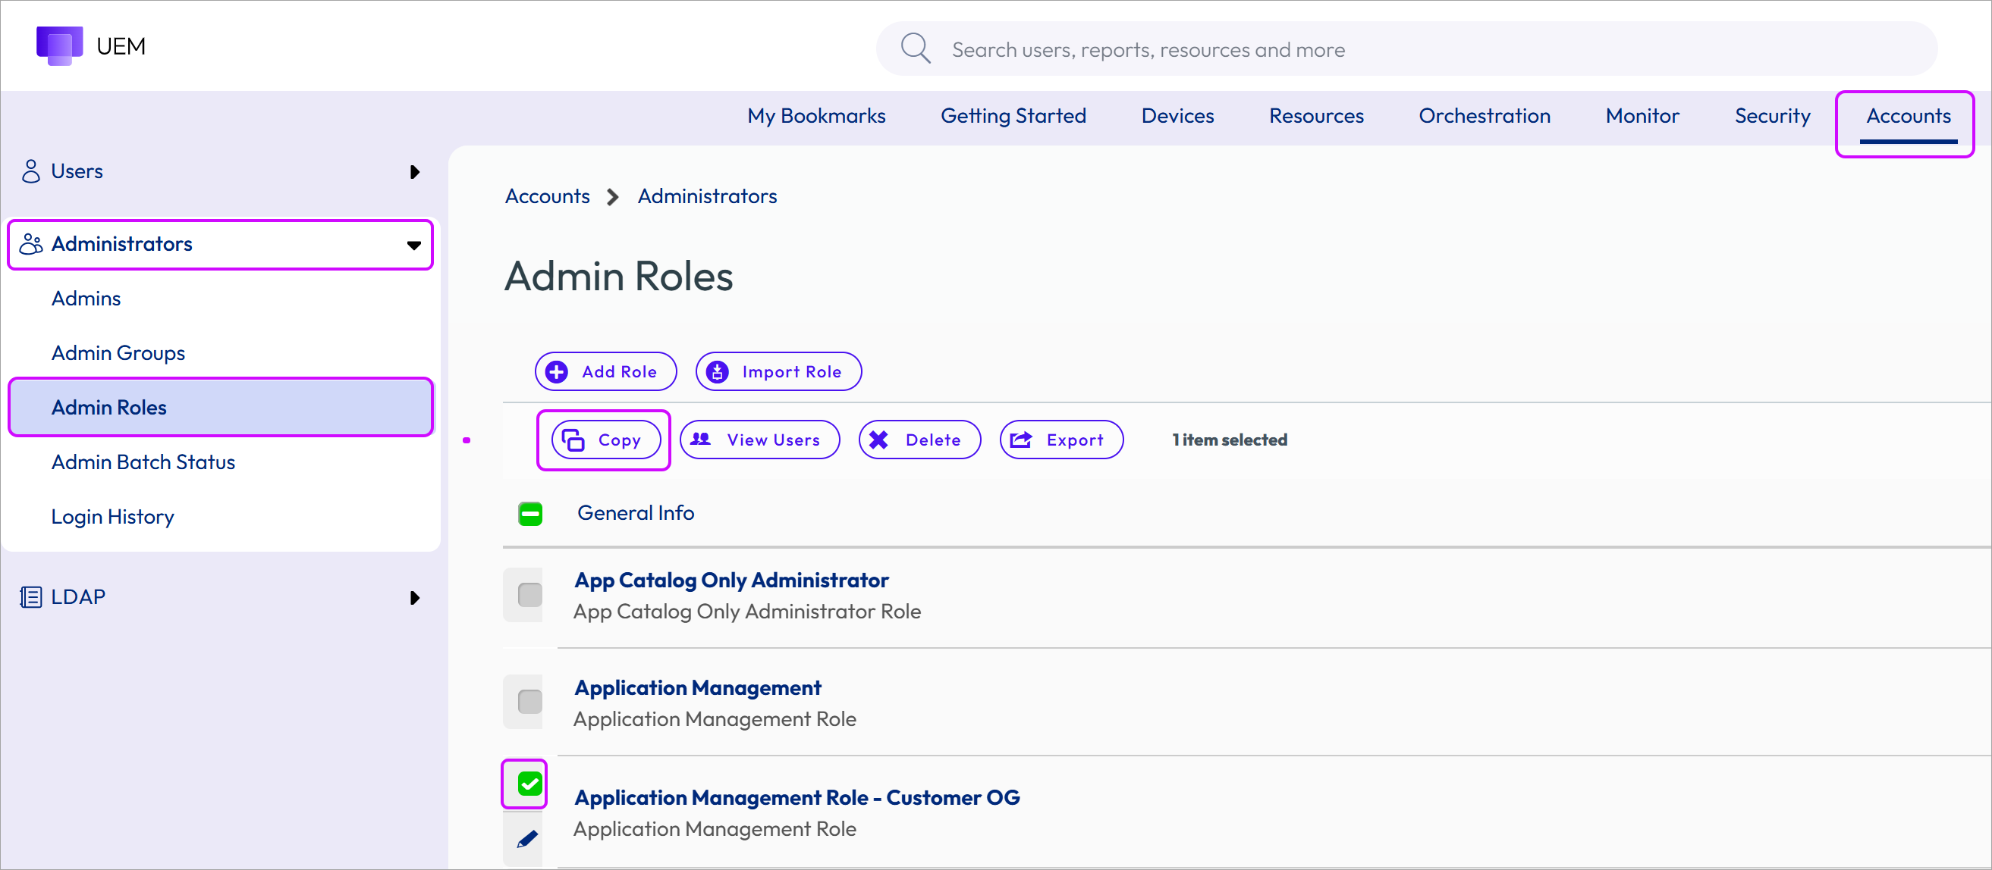
Task: Check the App Catalog Only Administrator checkbox
Action: click(529, 595)
